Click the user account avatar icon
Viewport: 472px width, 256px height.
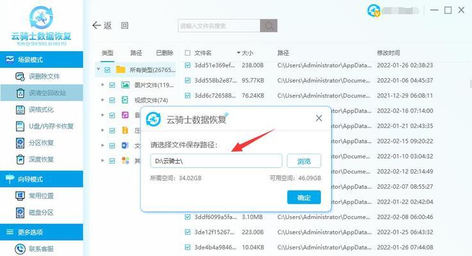pyautogui.click(x=373, y=10)
